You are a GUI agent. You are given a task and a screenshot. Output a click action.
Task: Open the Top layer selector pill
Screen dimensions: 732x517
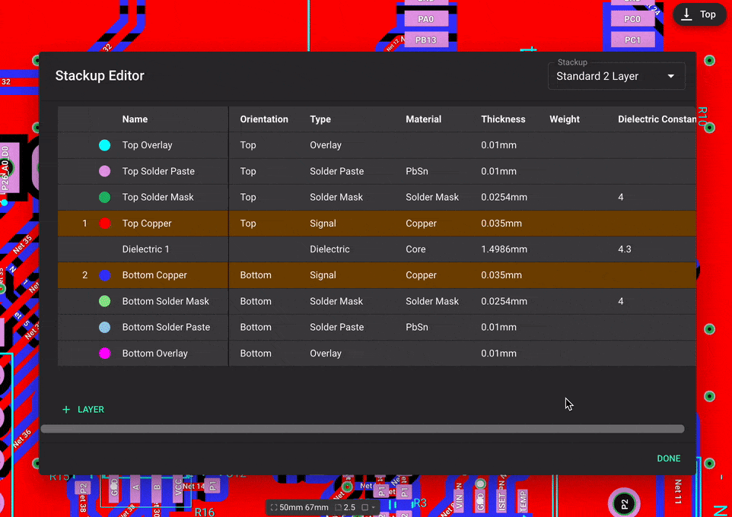(x=699, y=14)
